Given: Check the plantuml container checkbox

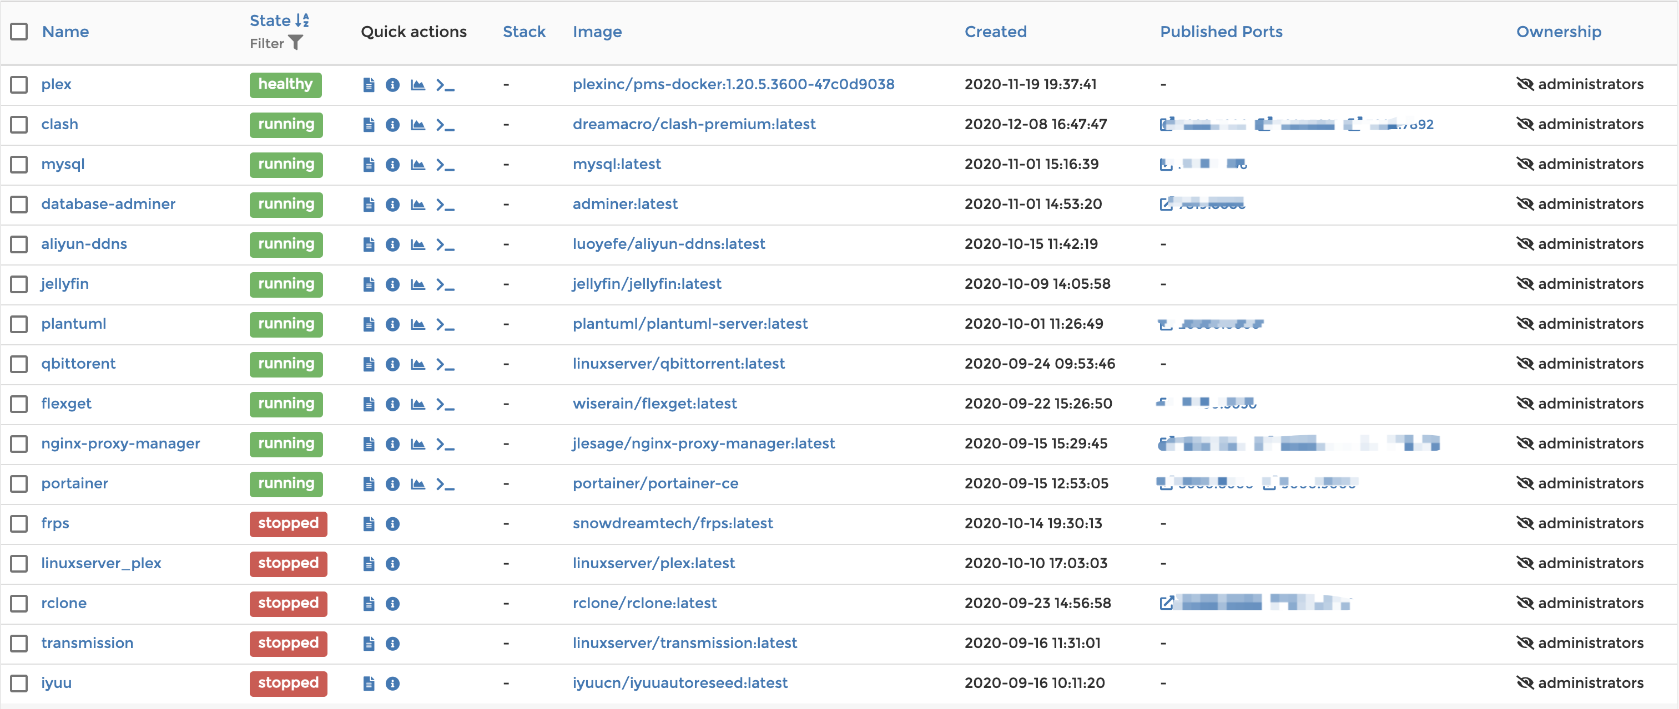Looking at the screenshot, I should (19, 324).
